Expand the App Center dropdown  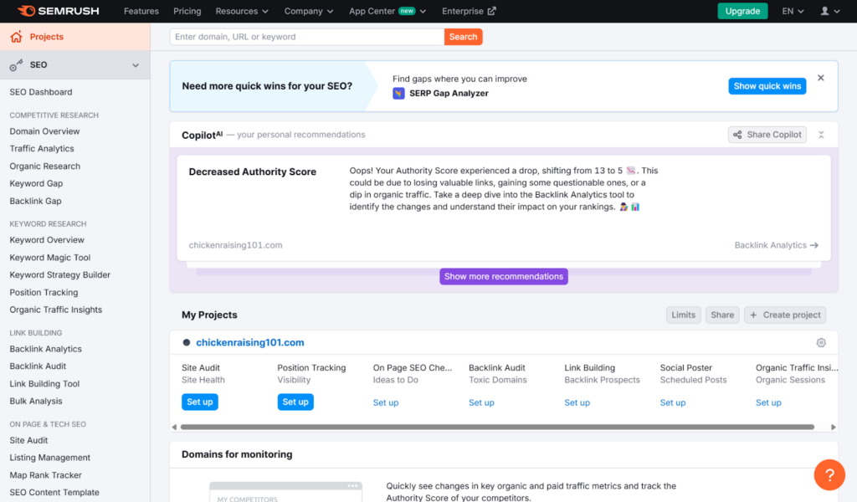click(387, 11)
